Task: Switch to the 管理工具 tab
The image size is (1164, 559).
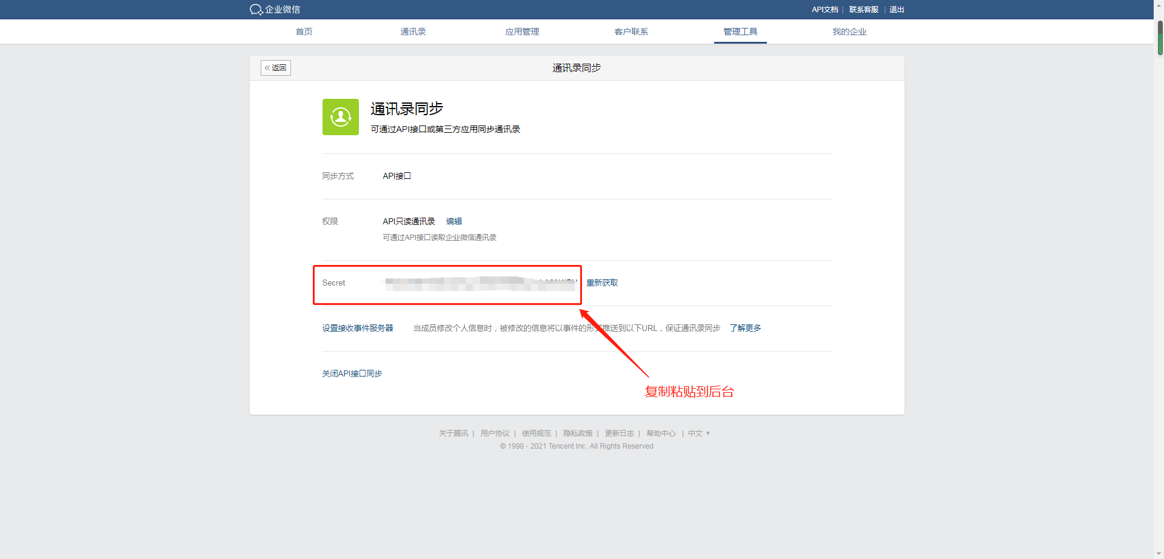Action: pos(740,32)
